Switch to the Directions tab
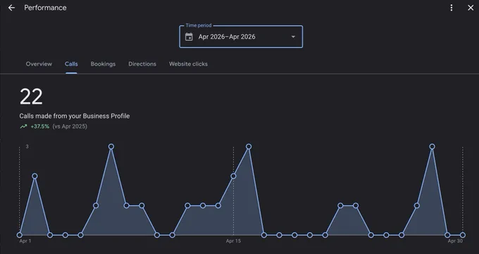 tap(142, 64)
